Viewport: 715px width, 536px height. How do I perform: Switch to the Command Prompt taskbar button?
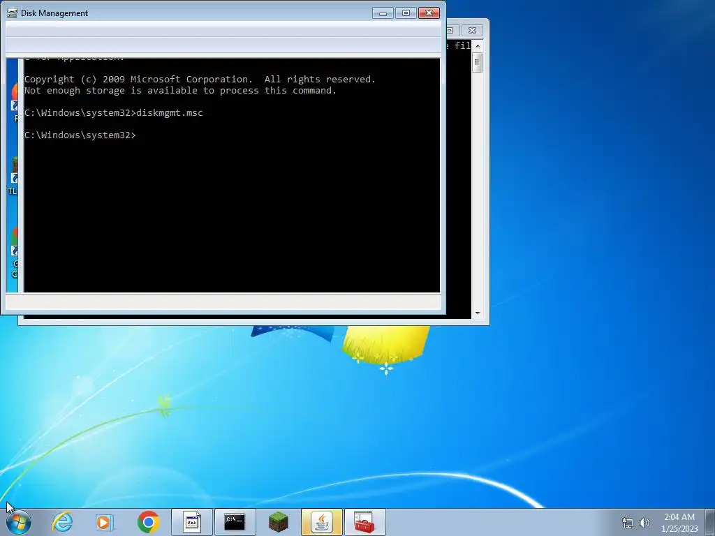pyautogui.click(x=235, y=522)
